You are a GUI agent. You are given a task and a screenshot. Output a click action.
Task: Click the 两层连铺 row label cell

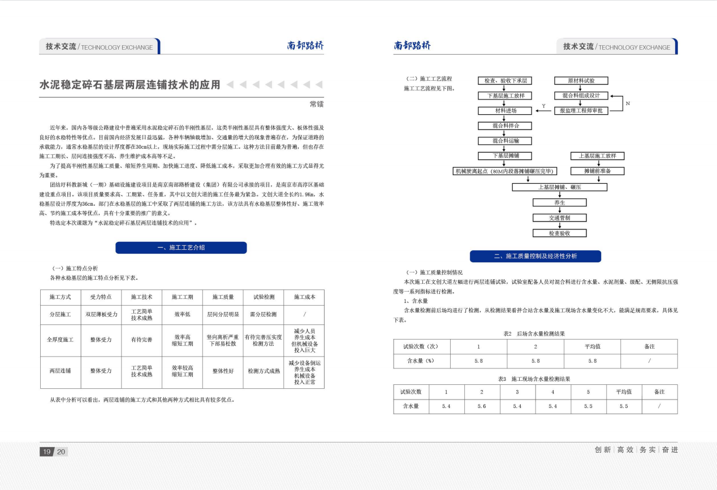pos(60,371)
